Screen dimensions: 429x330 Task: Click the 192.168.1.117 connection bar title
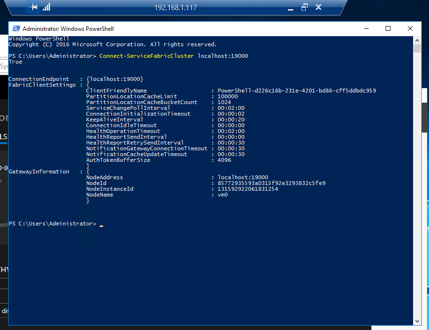(x=175, y=7)
